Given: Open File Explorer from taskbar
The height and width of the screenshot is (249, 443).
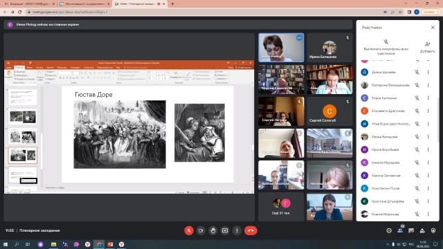Looking at the screenshot, I should click(54, 244).
